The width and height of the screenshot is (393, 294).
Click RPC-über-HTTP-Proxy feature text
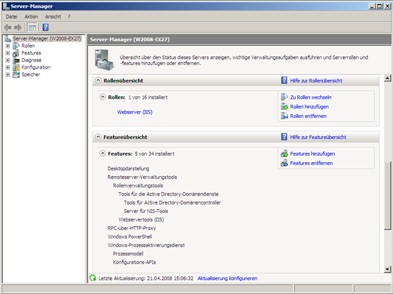[132, 228]
